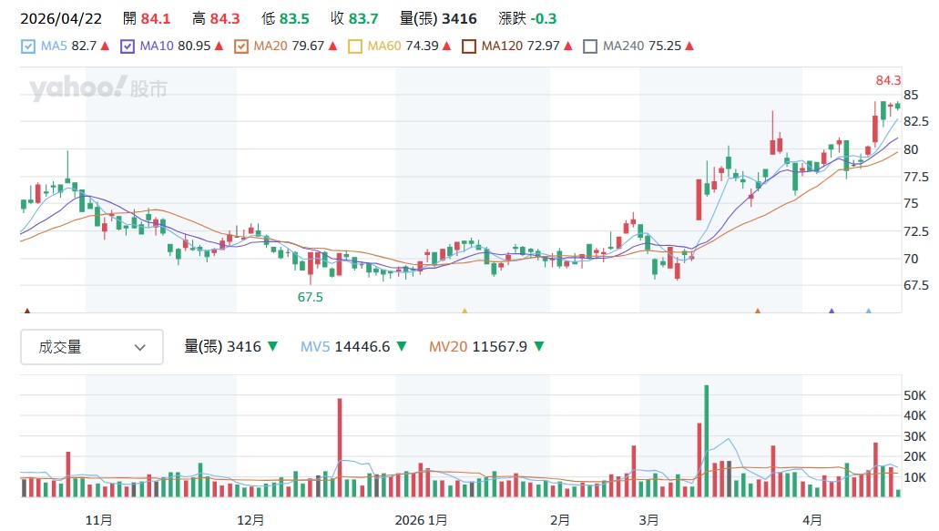Click the tallest green volume bar in March
939x531 pixels.
706,441
